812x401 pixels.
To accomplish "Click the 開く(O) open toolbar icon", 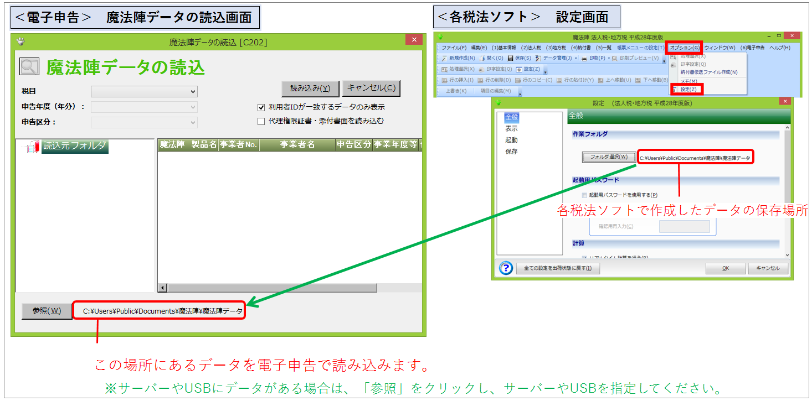I will 482,58.
